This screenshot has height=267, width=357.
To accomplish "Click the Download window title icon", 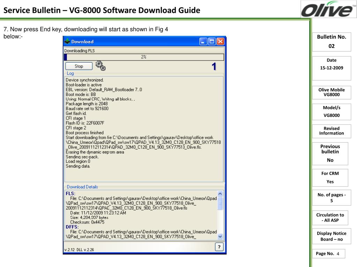I will pyautogui.click(x=67, y=42).
